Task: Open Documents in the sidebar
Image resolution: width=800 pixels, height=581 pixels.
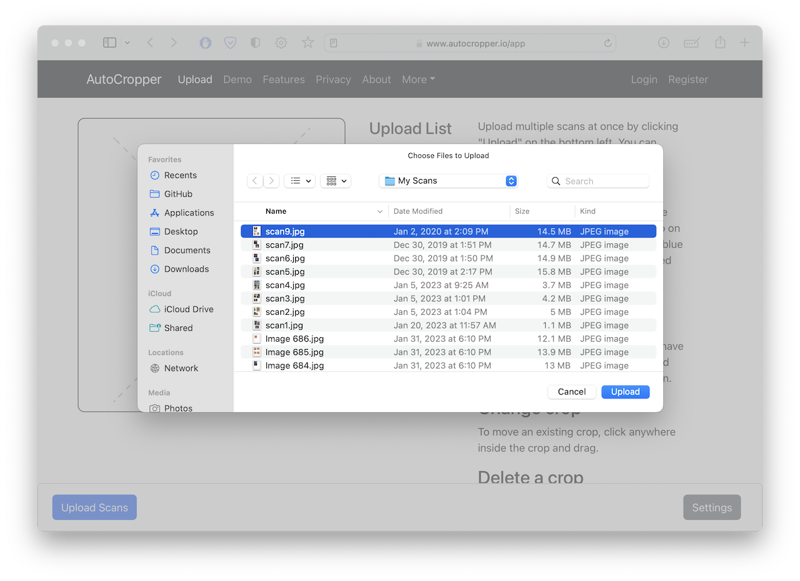Action: (180, 251)
